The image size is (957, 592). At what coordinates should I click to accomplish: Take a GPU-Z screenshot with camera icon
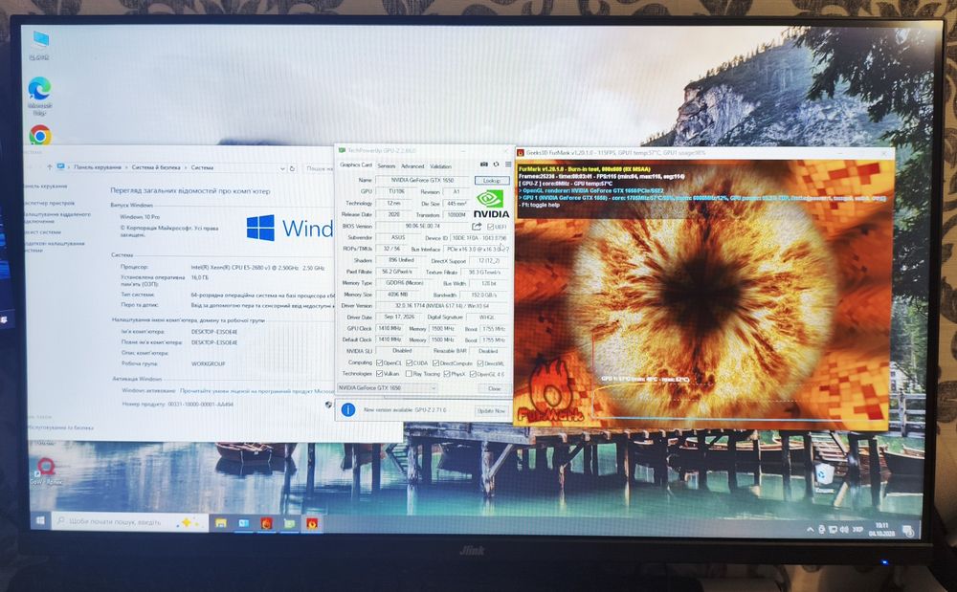point(484,164)
